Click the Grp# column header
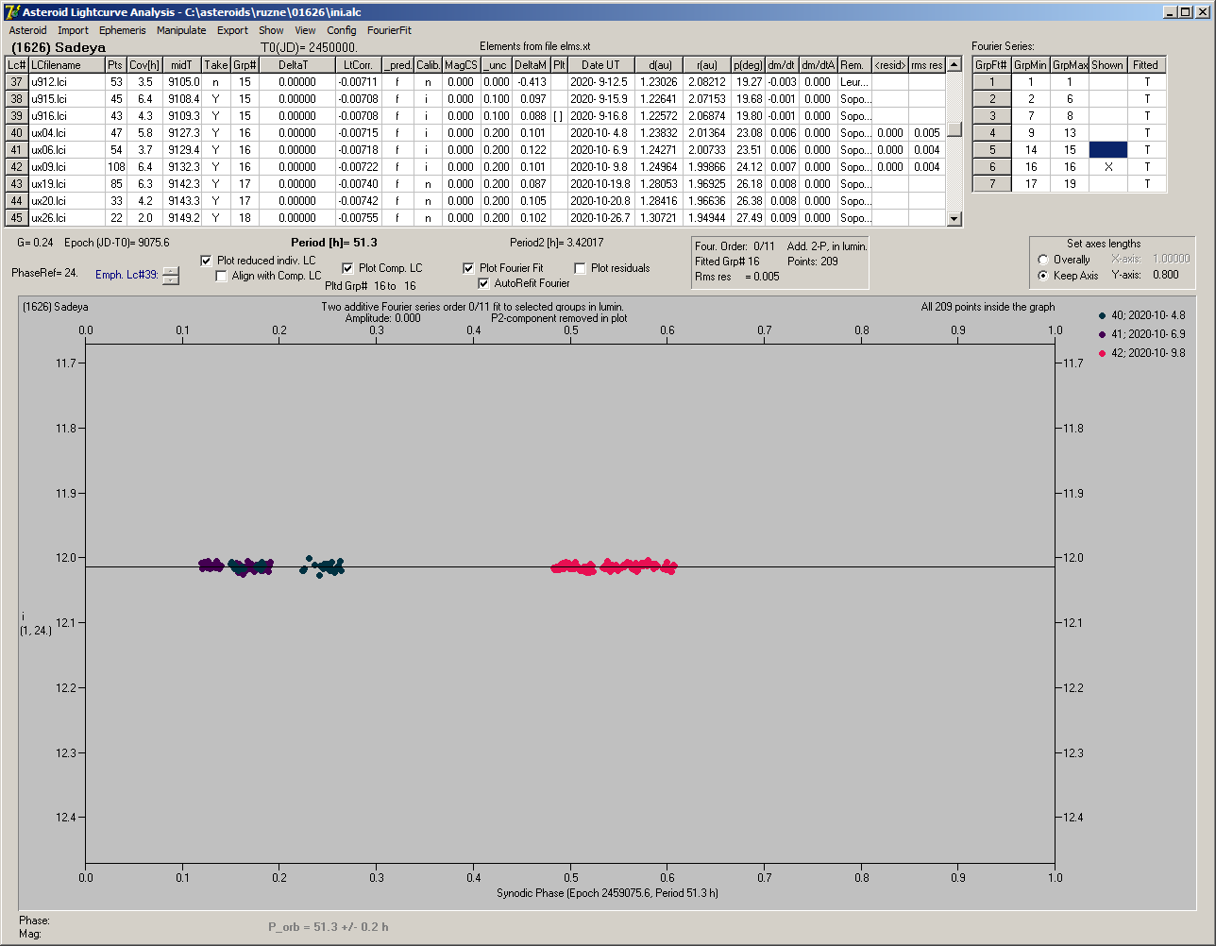1216x946 pixels. pos(245,65)
